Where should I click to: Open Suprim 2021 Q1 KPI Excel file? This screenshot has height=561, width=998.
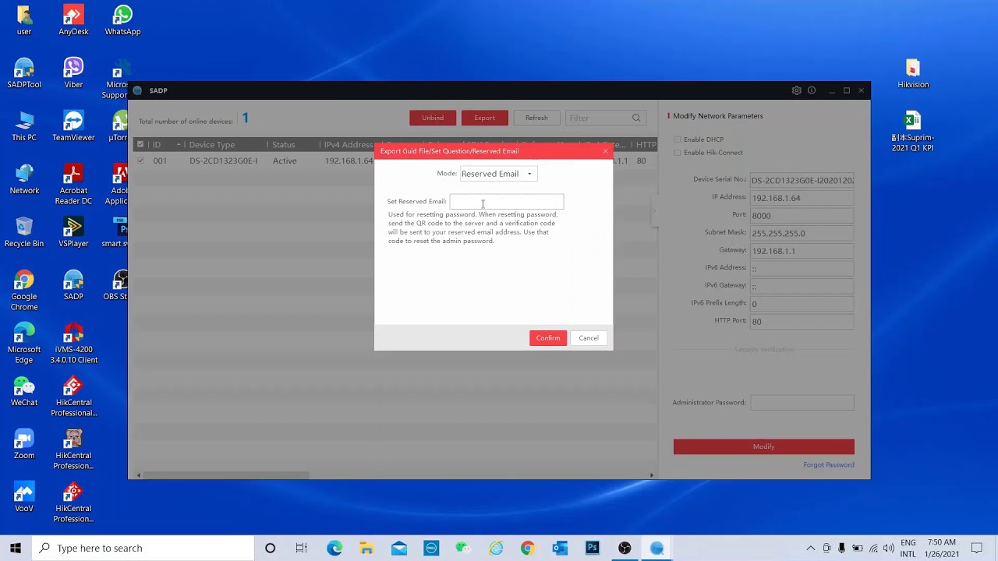(913, 131)
